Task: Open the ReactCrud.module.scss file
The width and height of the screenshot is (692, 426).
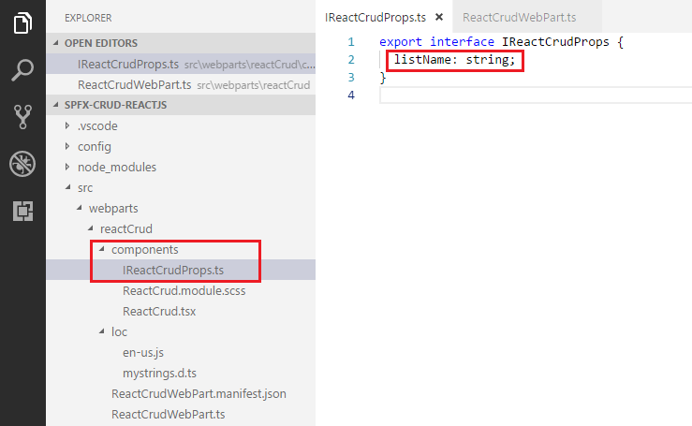Action: [184, 290]
